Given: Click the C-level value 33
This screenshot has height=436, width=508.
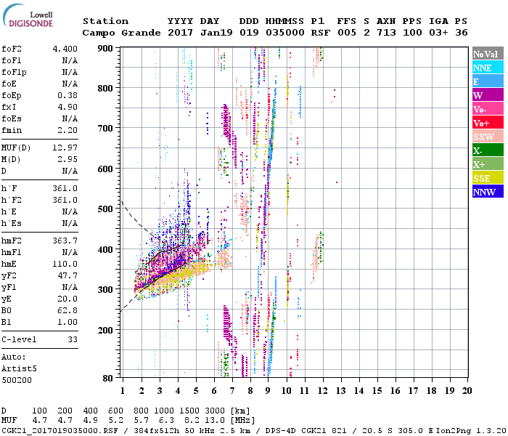Looking at the screenshot, I should (72, 339).
